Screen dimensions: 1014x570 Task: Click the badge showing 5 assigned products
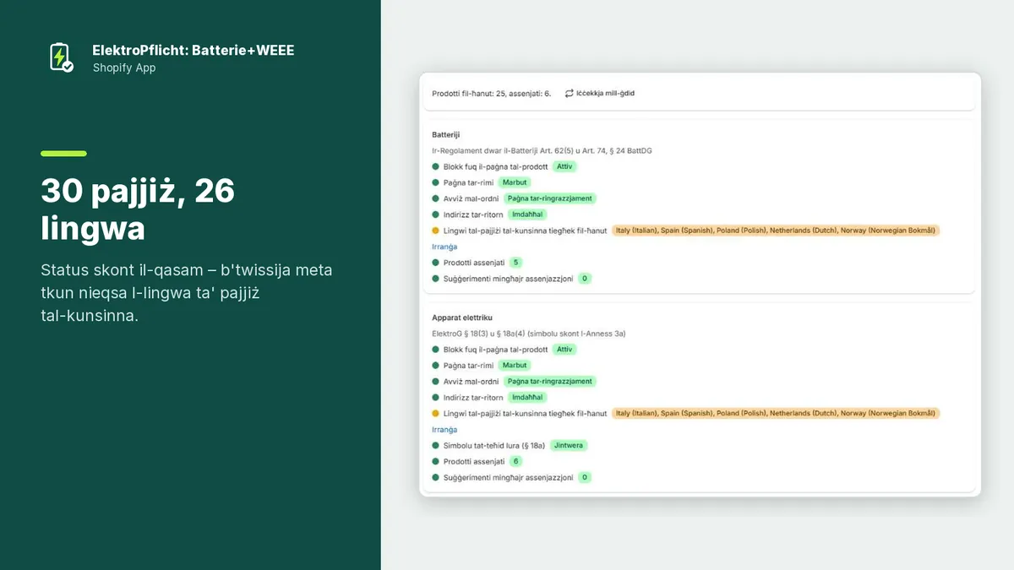tap(516, 263)
